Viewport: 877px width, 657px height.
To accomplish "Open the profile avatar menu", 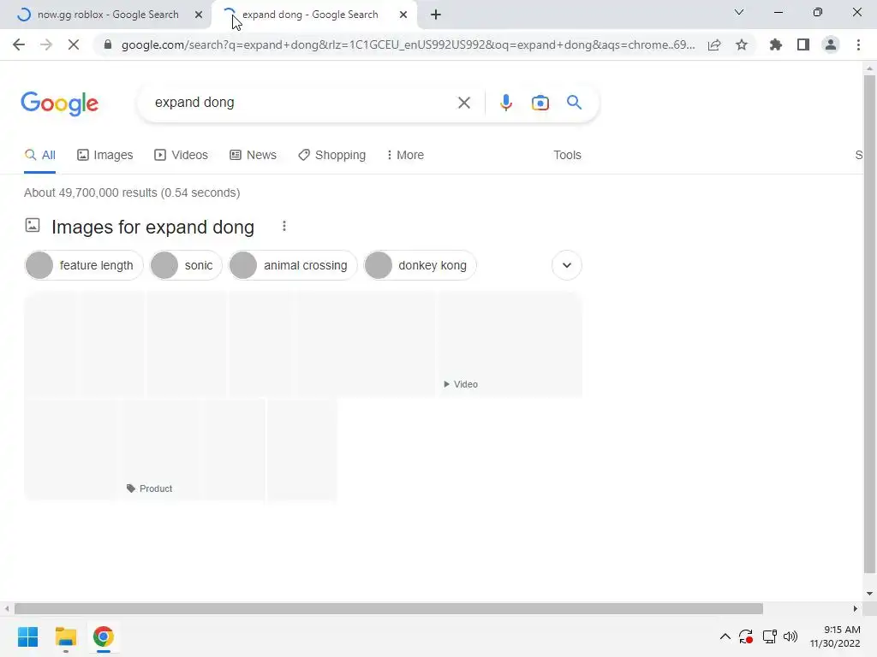I will pos(831,44).
